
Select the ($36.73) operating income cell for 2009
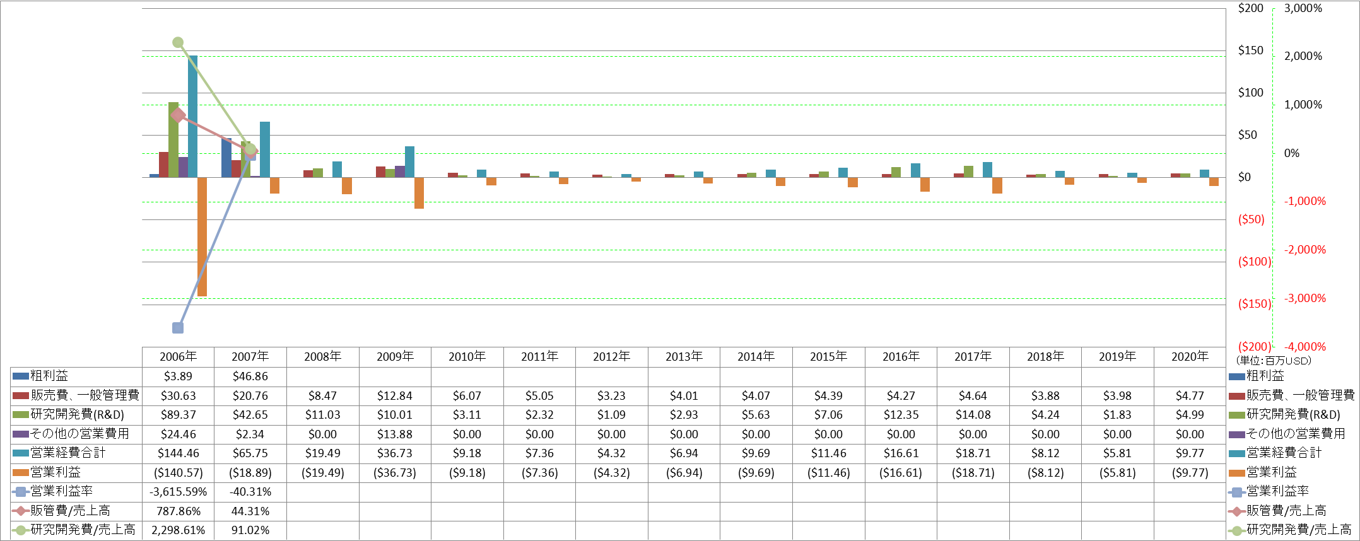click(x=395, y=472)
